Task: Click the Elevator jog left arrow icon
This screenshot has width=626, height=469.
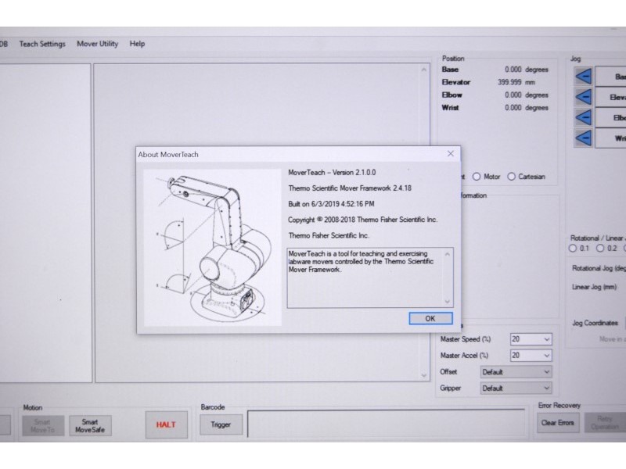Action: pyautogui.click(x=583, y=97)
